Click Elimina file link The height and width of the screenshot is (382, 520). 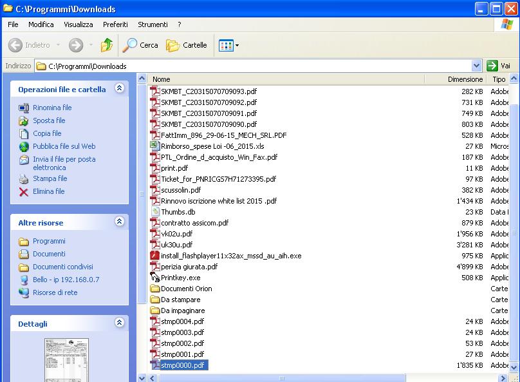pyautogui.click(x=48, y=191)
